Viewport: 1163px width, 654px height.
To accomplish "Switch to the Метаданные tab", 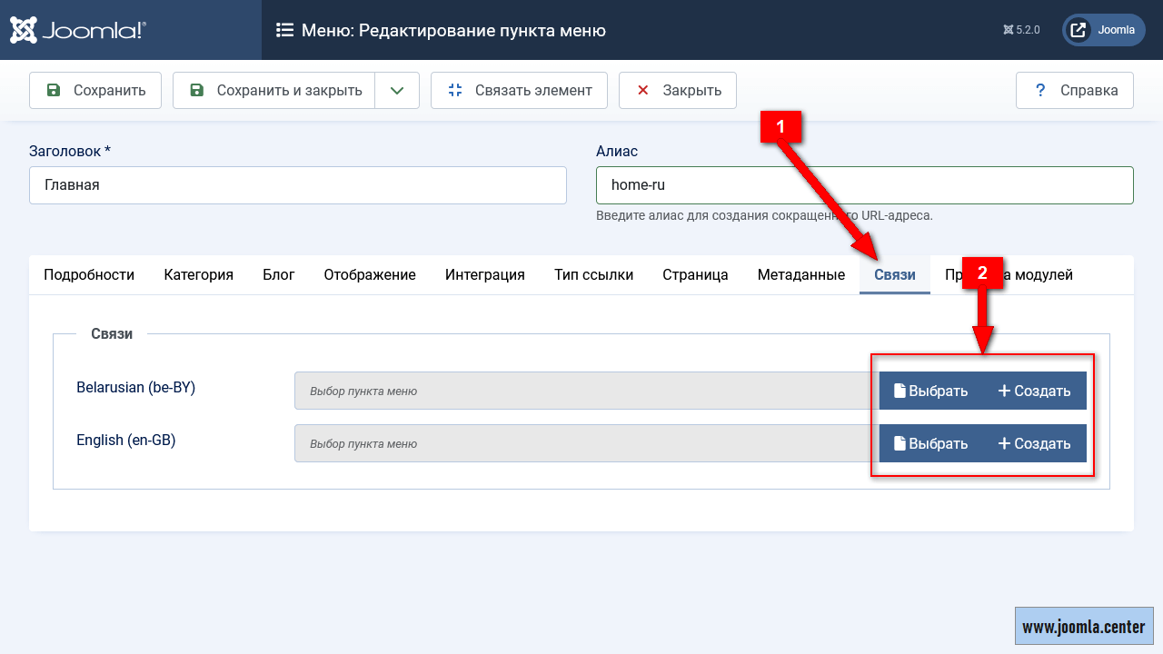I will 801,274.
